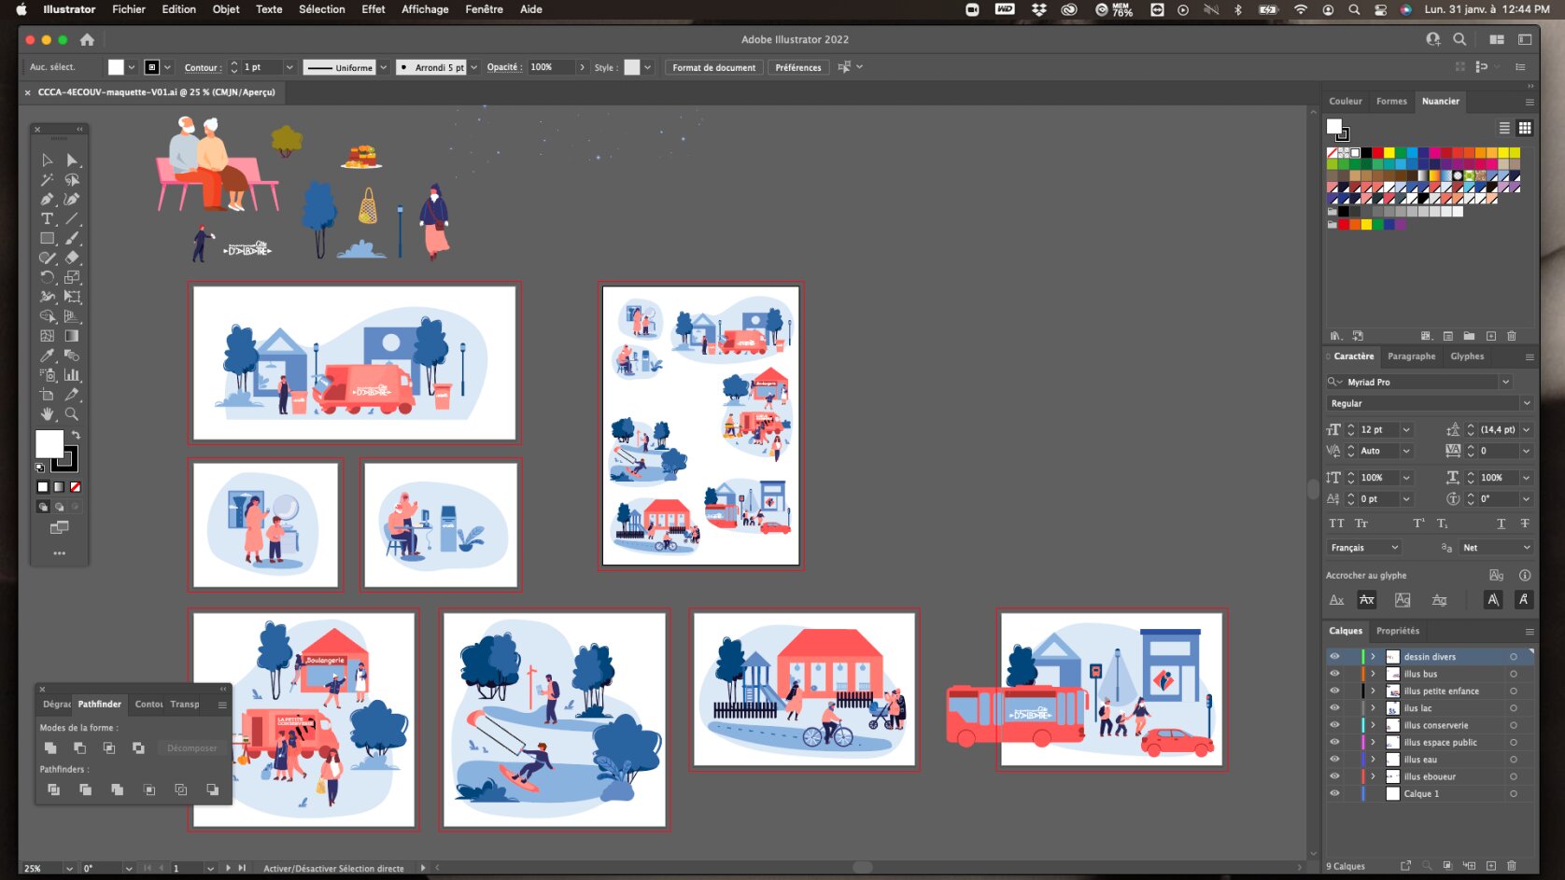
Task: Click the Préférences button
Action: coord(797,67)
